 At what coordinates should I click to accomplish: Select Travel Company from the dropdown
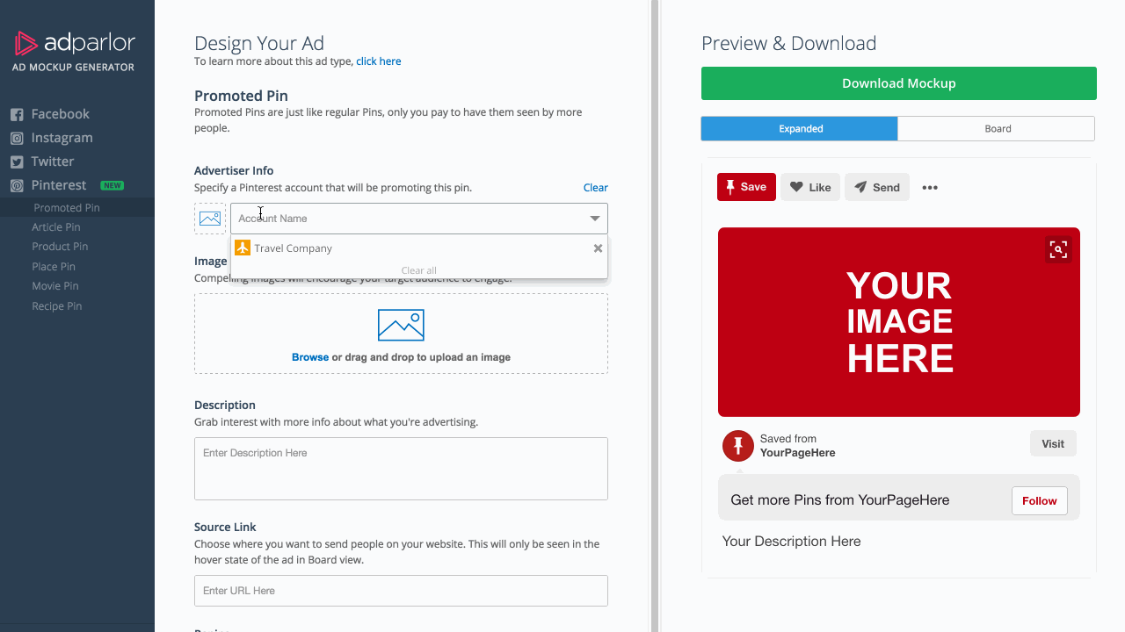[293, 248]
